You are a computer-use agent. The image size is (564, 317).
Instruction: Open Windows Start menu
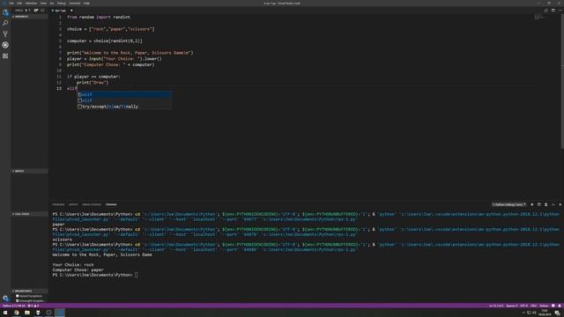[5, 313]
